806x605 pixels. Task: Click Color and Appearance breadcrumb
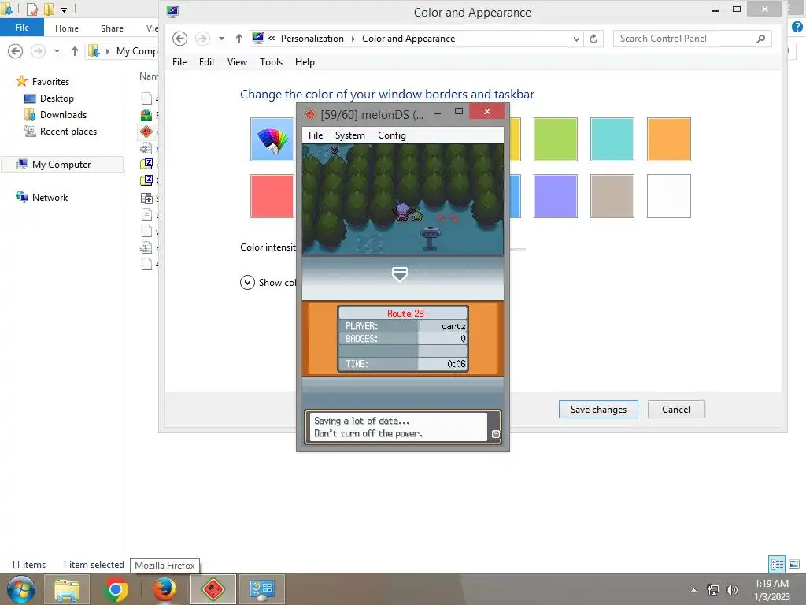[409, 39]
